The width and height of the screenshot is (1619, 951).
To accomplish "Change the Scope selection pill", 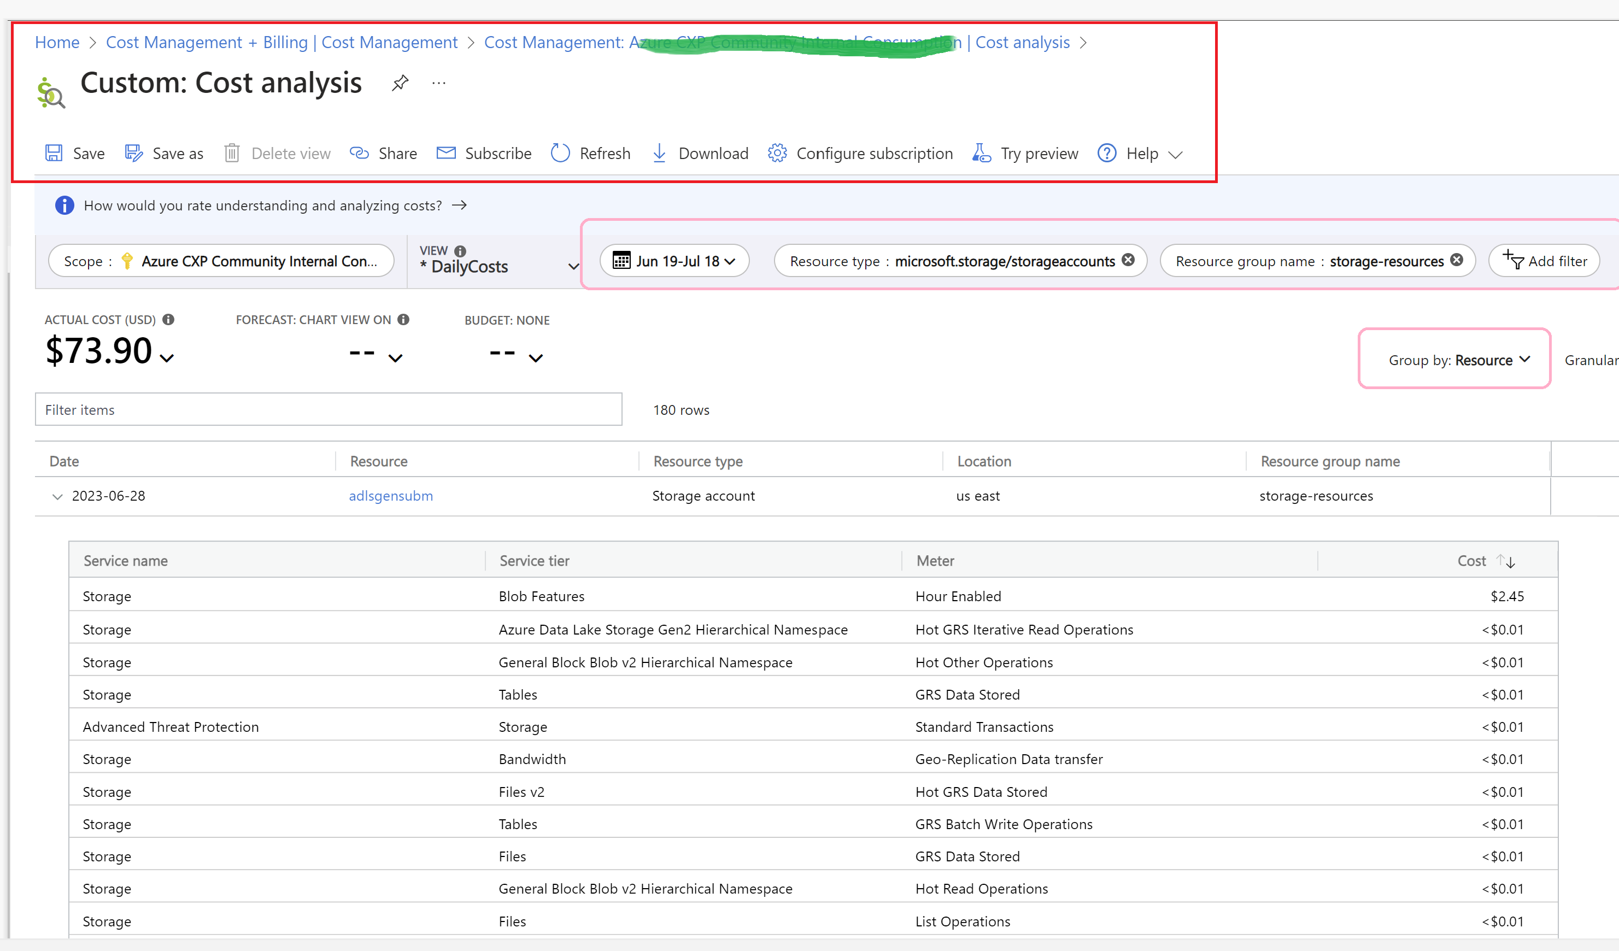I will tap(221, 261).
